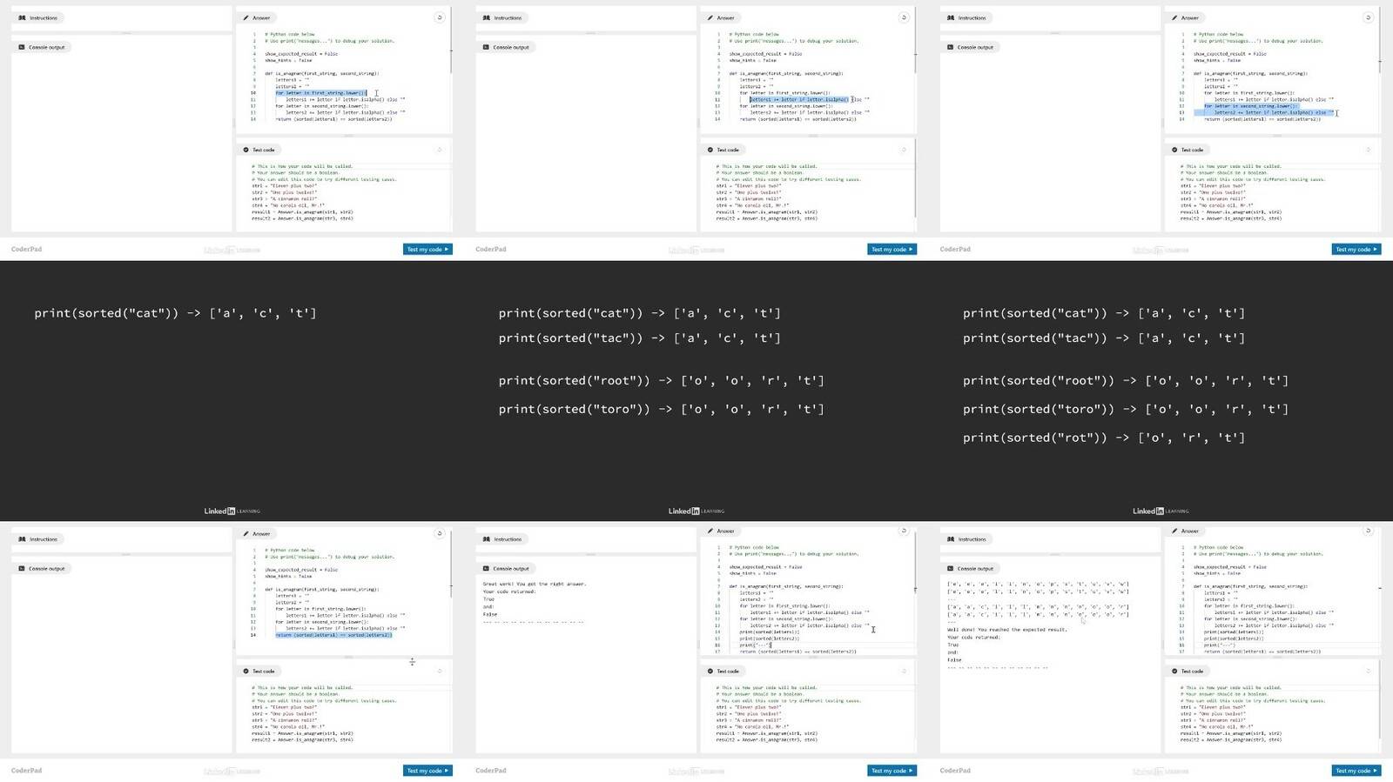
Task: Click highlighted return statement on line 14
Action: [x=333, y=635]
